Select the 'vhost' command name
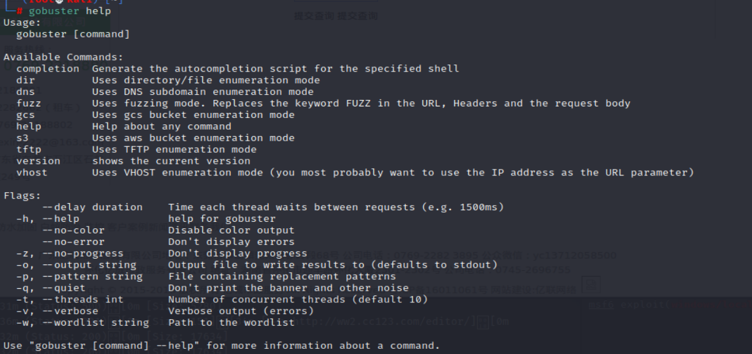This screenshot has width=752, height=354. click(32, 172)
